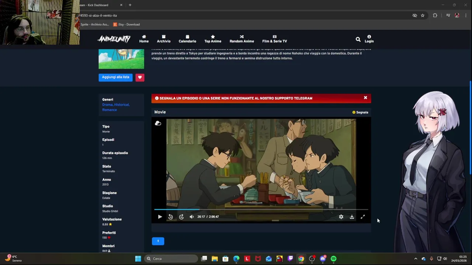
Task: Open Windows Start menu
Action: click(x=138, y=259)
